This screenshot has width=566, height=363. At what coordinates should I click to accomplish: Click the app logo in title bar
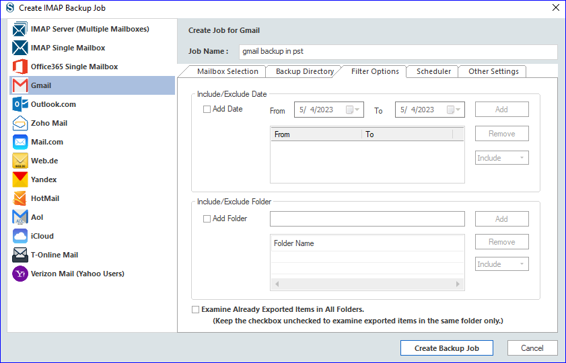click(x=10, y=7)
